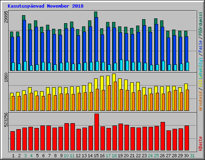Click day label 15 on x-axis
The height and width of the screenshot is (160, 205).
pos(96,156)
